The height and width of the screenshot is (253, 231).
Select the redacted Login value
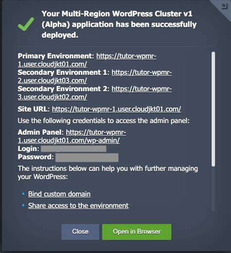pyautogui.click(x=74, y=149)
